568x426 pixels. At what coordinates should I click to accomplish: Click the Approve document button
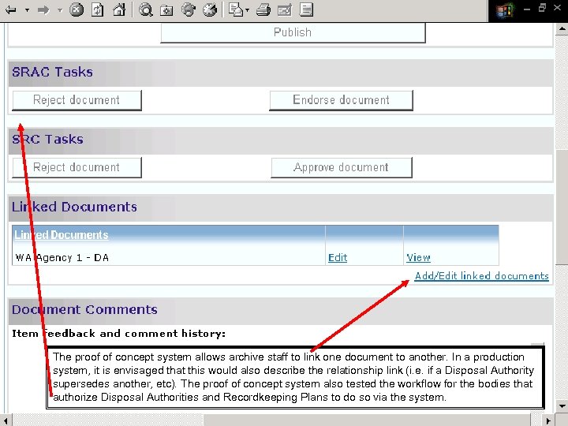click(342, 167)
